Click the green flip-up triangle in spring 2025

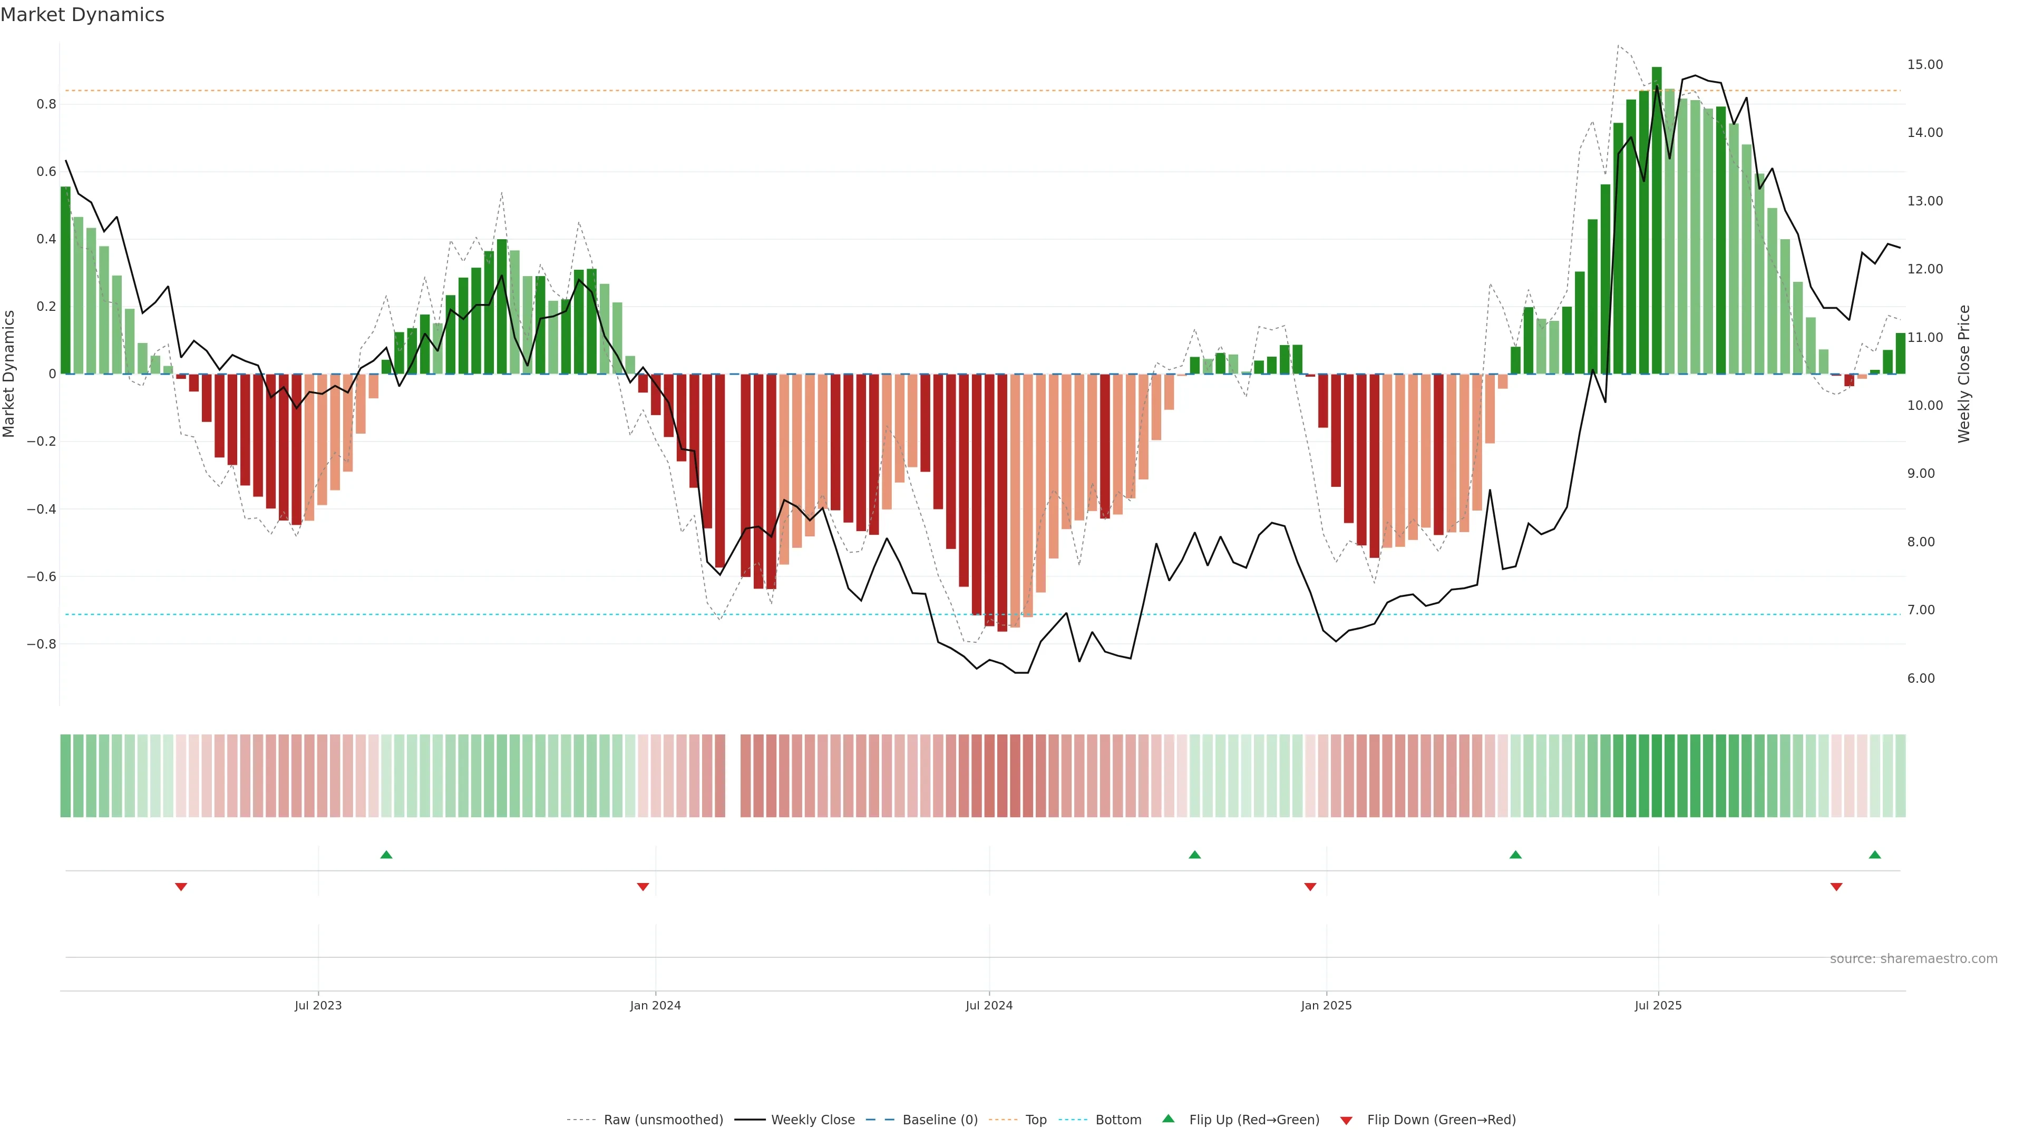click(x=1516, y=855)
